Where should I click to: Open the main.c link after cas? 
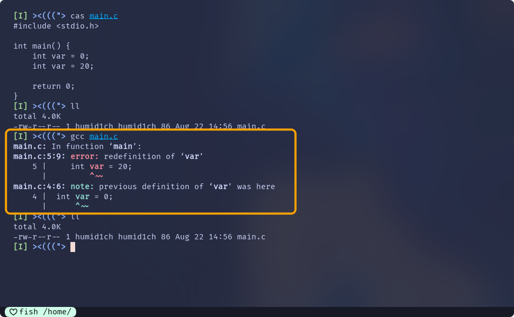(x=104, y=16)
